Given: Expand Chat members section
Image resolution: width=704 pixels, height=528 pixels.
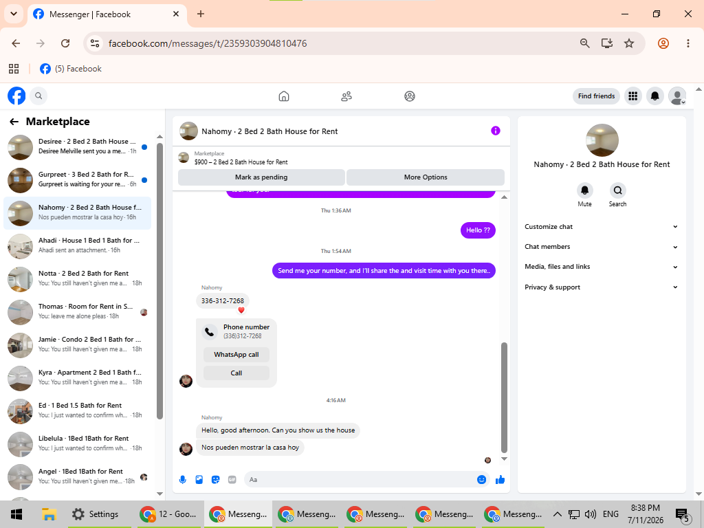Looking at the screenshot, I should [601, 247].
